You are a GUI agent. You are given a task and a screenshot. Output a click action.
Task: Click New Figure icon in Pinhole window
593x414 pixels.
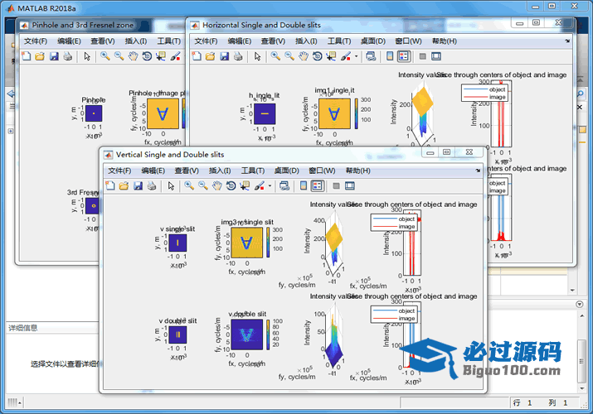click(26, 56)
